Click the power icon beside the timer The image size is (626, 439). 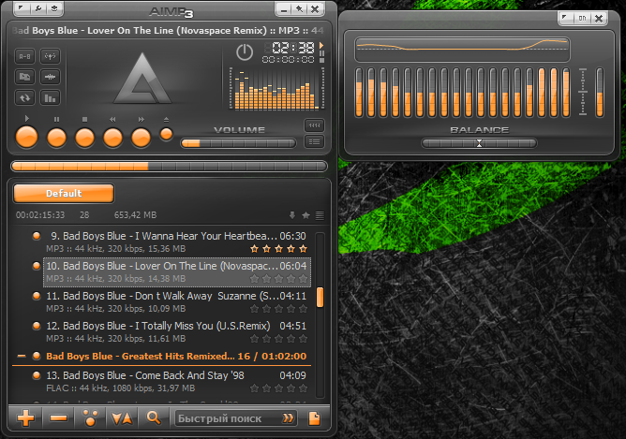click(x=245, y=52)
